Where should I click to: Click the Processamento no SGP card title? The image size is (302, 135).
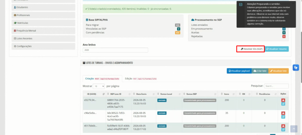click(207, 20)
